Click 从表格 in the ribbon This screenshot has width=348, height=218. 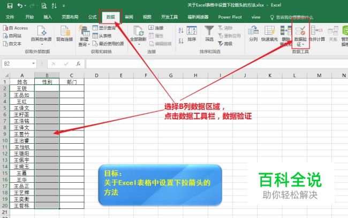(102, 36)
